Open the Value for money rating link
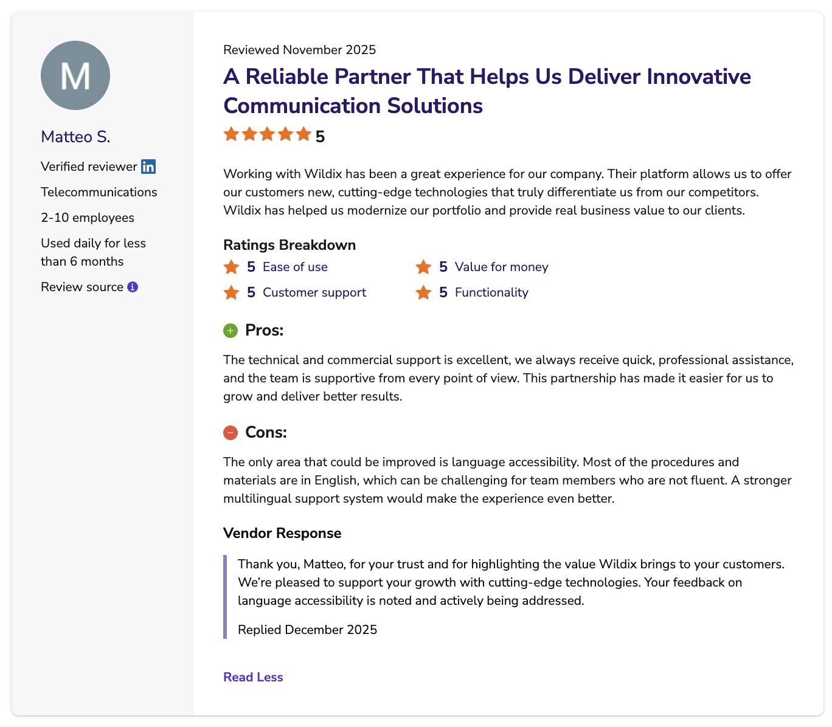Image resolution: width=832 pixels, height=727 pixels. [501, 267]
